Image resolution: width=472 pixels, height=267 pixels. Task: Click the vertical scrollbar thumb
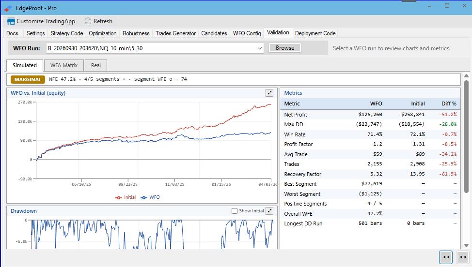tap(466, 136)
